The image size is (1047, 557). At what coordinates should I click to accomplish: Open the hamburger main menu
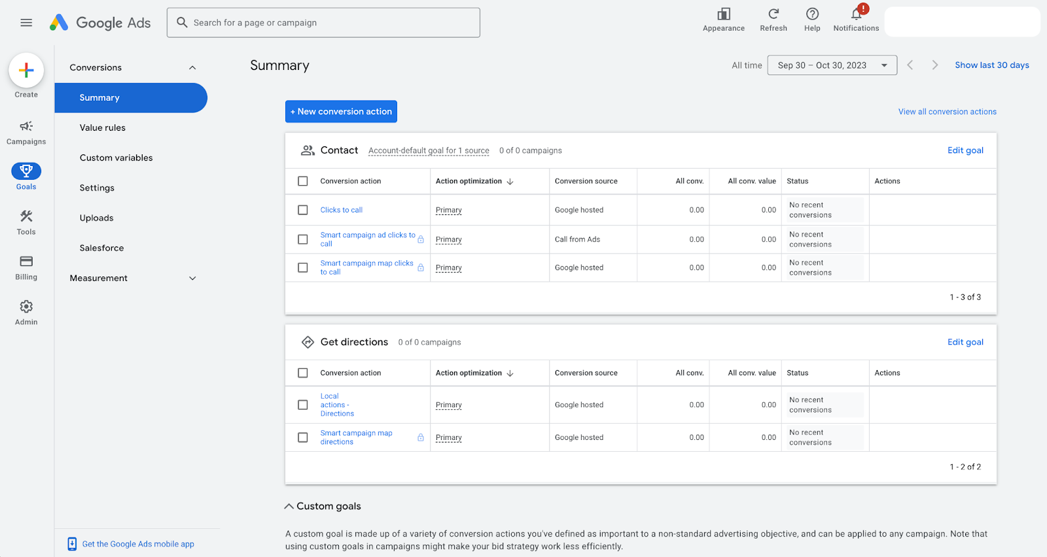point(26,23)
